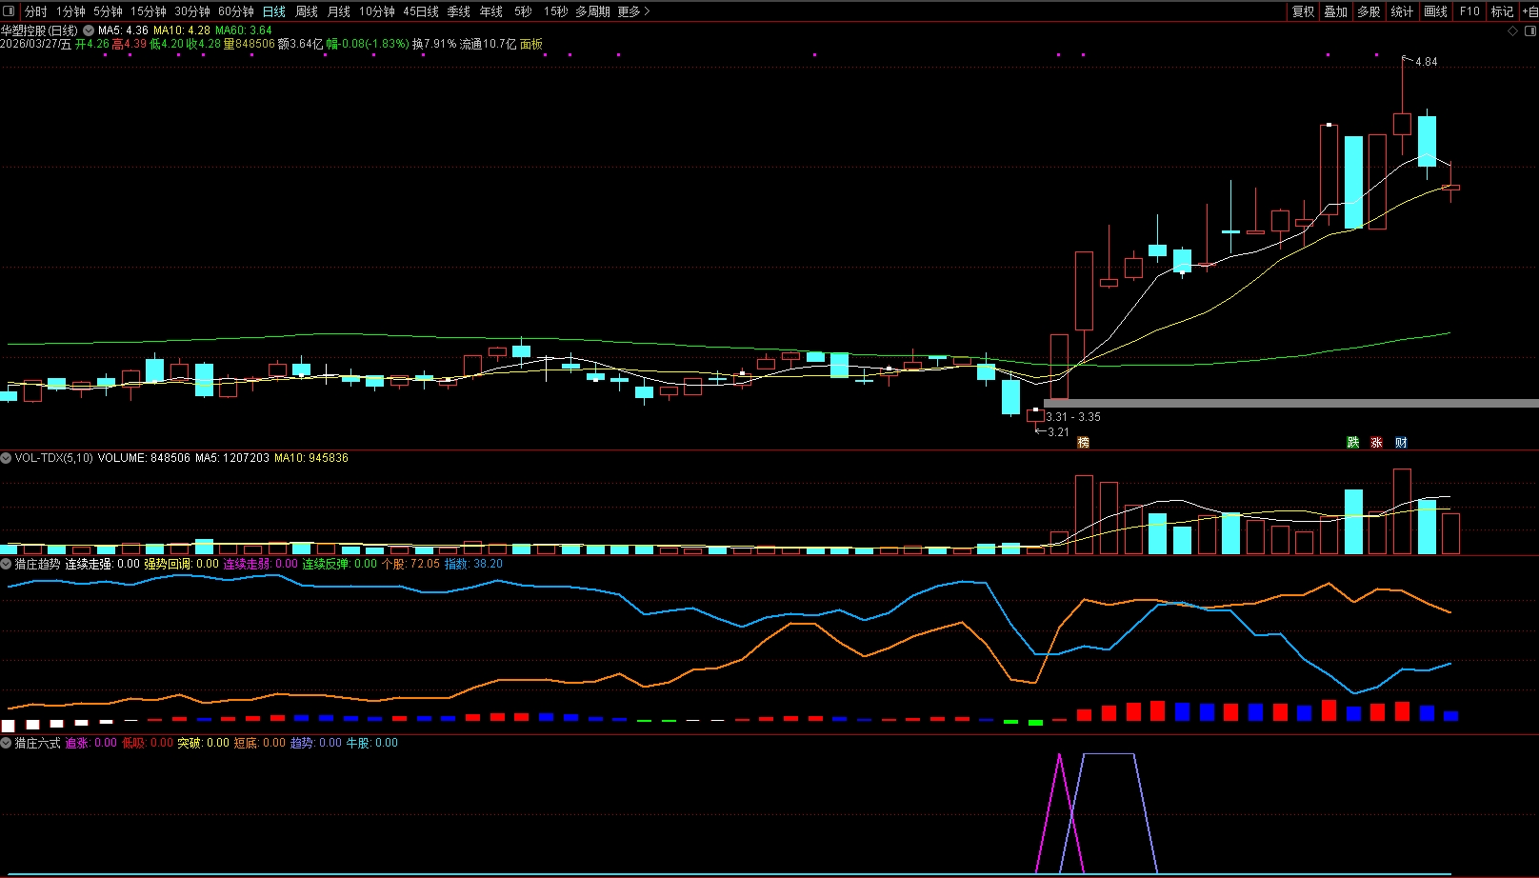
Task: Switch to 15分钟 period tab
Action: point(149,11)
